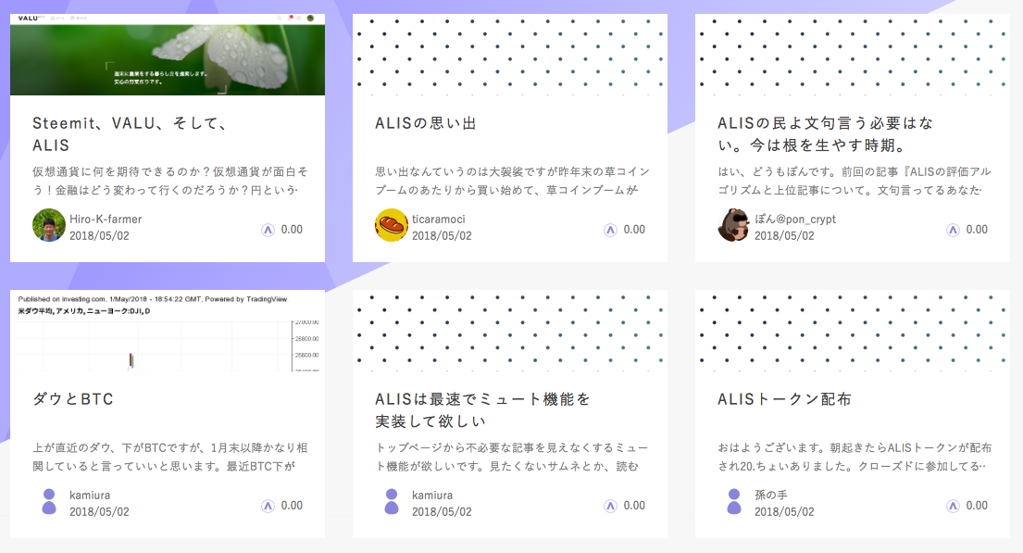
Task: Open kamiura's avatar on the ダウとBTC card
Action: (x=49, y=501)
